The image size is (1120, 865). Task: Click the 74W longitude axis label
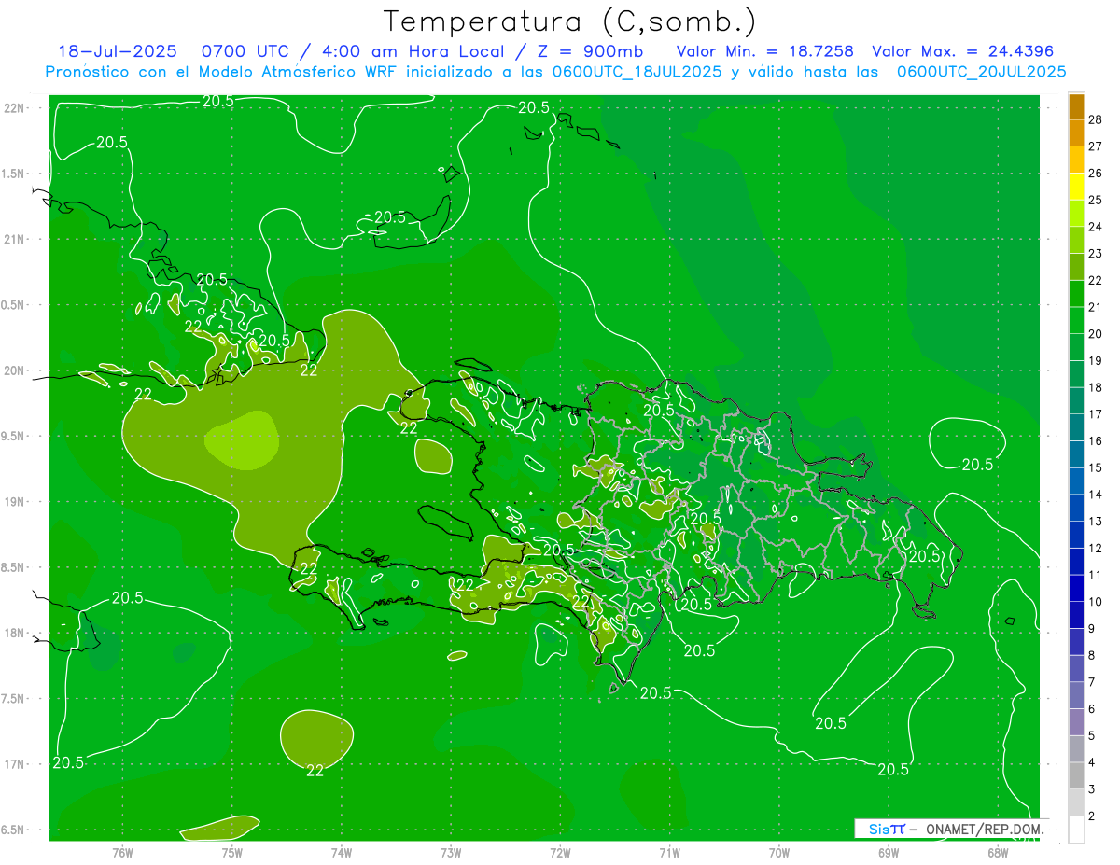[342, 852]
